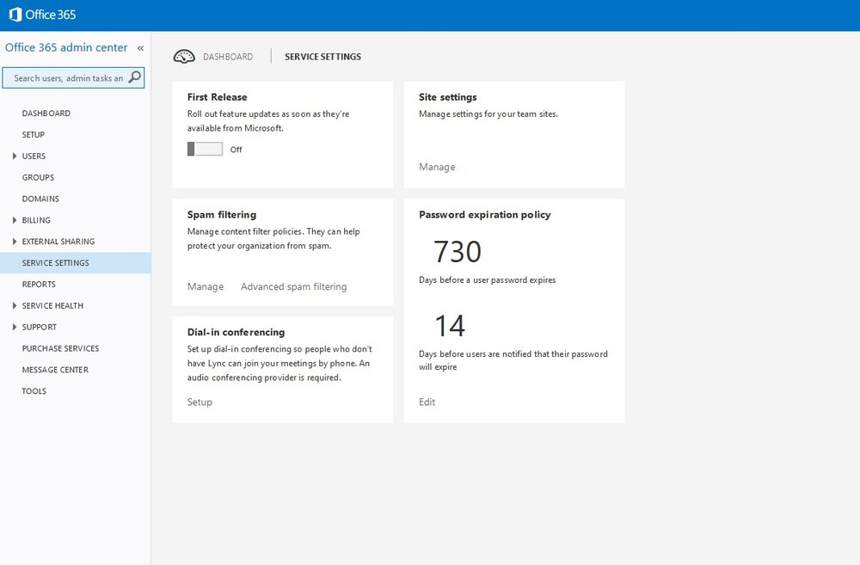860x565 pixels.
Task: Open Advanced spam filtering link
Action: (293, 287)
